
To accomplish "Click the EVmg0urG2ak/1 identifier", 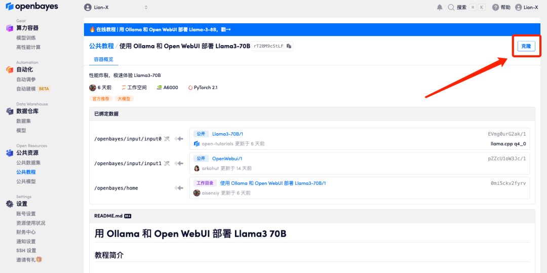I will point(507,134).
